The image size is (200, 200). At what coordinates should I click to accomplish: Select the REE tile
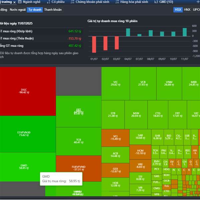[187, 152]
